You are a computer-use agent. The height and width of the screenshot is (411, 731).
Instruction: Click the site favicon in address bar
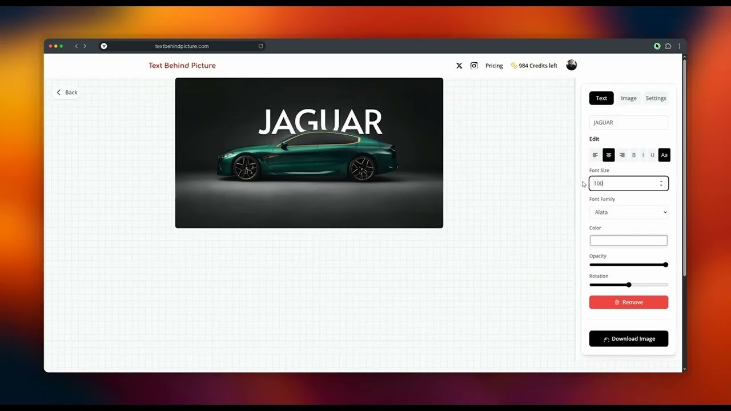104,46
